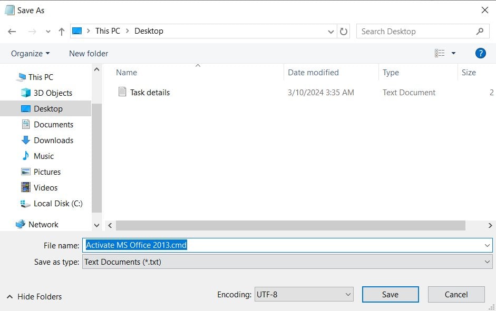Click the search magnifier icon
496x311 pixels.
click(x=480, y=31)
